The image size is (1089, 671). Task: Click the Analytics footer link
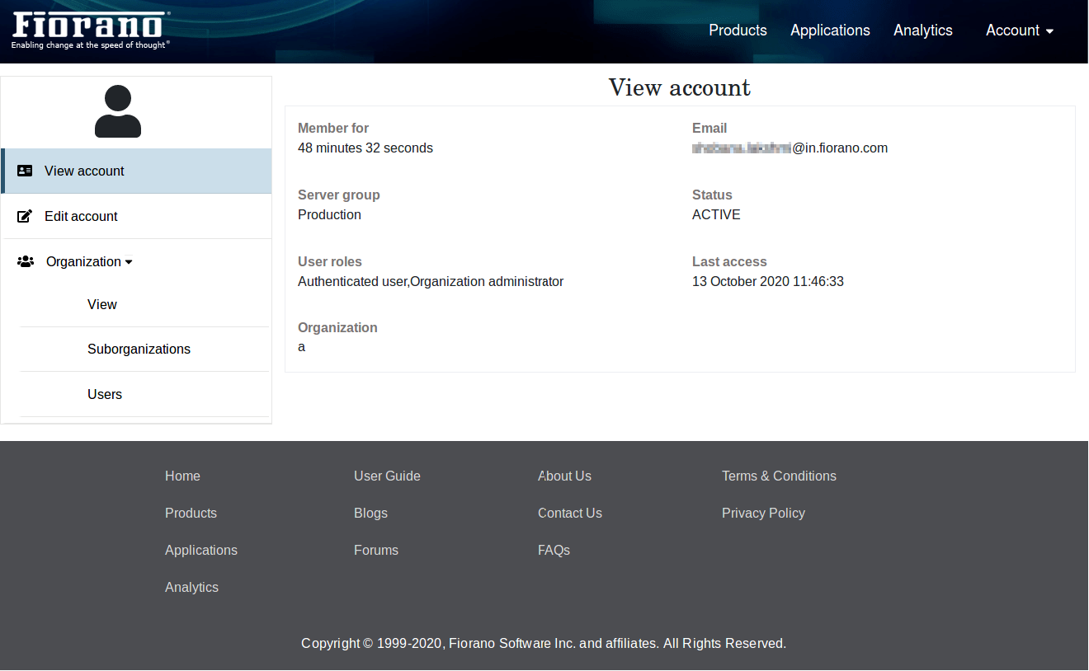pos(191,587)
